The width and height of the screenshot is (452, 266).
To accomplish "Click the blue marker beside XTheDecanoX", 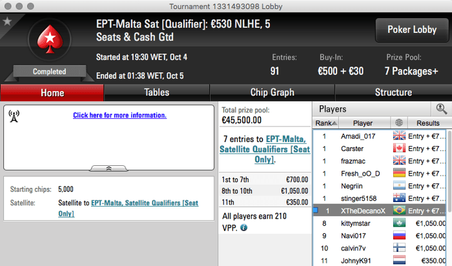I will point(315,210).
